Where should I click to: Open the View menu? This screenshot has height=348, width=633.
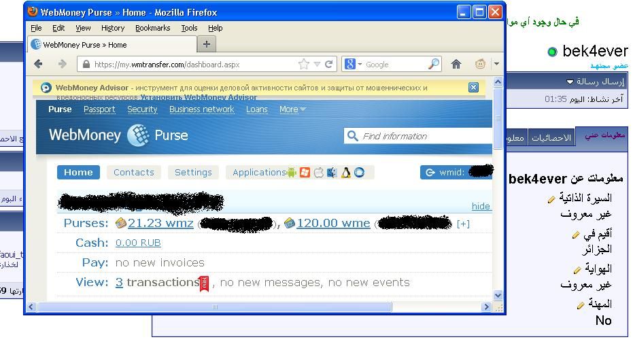[83, 28]
